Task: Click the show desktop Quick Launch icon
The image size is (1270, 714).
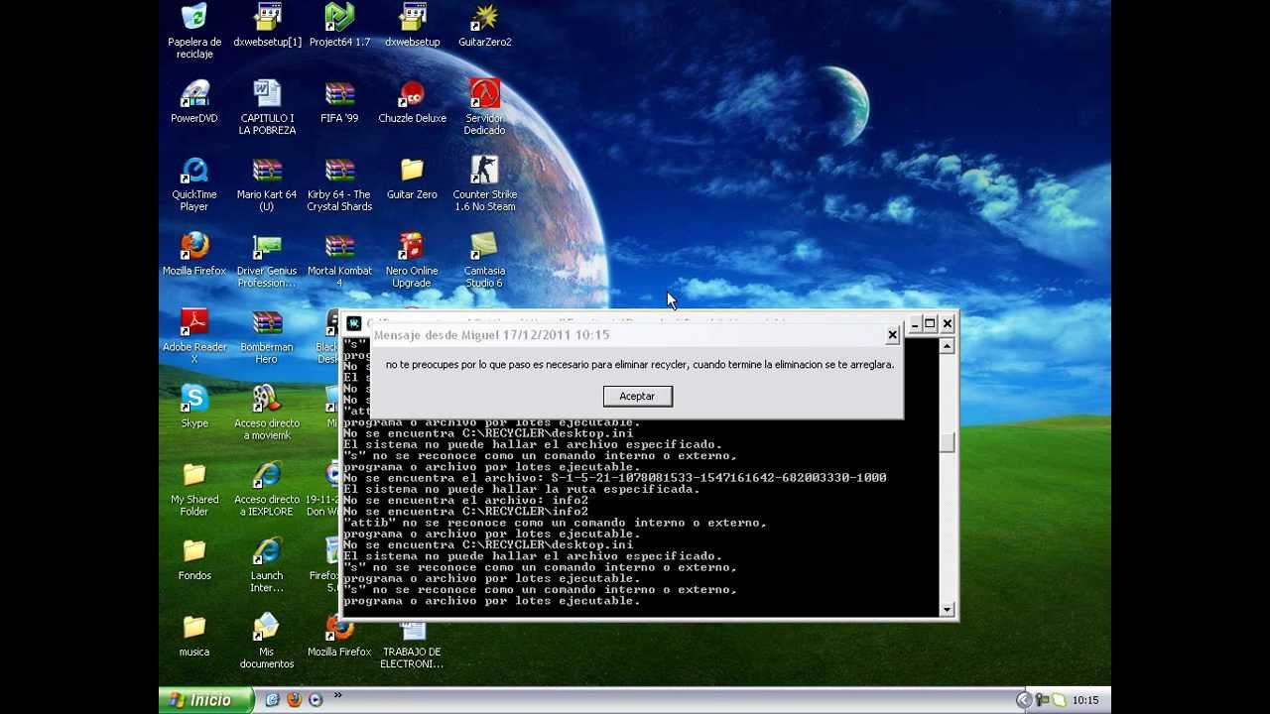Action: (272, 700)
